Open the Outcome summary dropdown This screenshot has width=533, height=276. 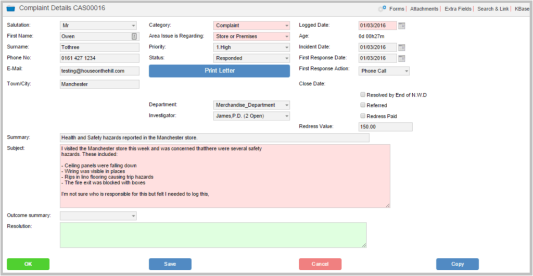pos(98,216)
